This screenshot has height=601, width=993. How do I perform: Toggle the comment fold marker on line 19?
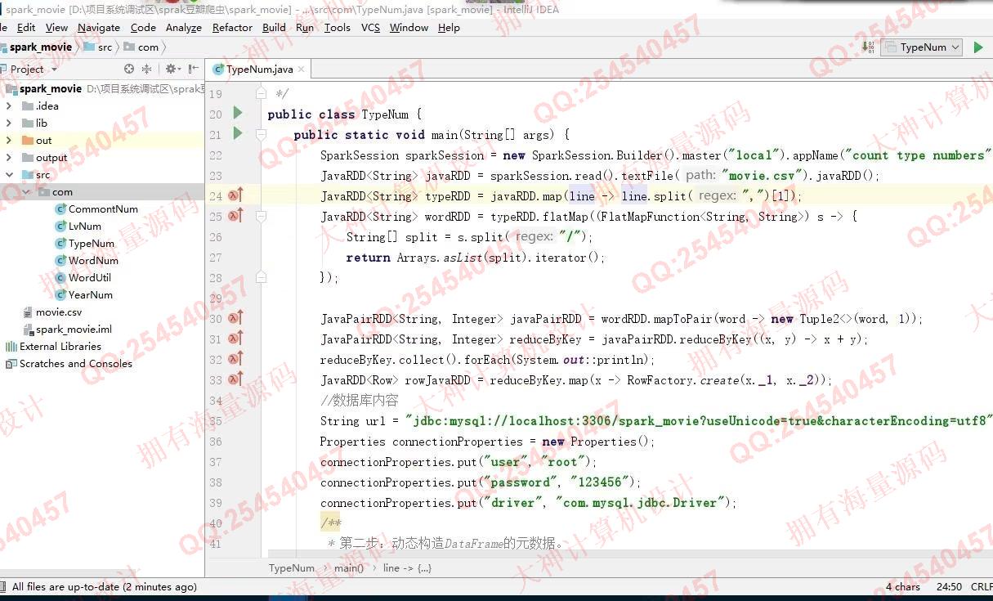pos(261,93)
